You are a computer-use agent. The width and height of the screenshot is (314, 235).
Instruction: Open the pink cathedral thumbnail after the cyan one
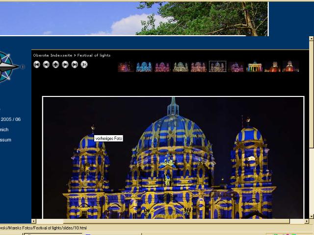(x=162, y=67)
